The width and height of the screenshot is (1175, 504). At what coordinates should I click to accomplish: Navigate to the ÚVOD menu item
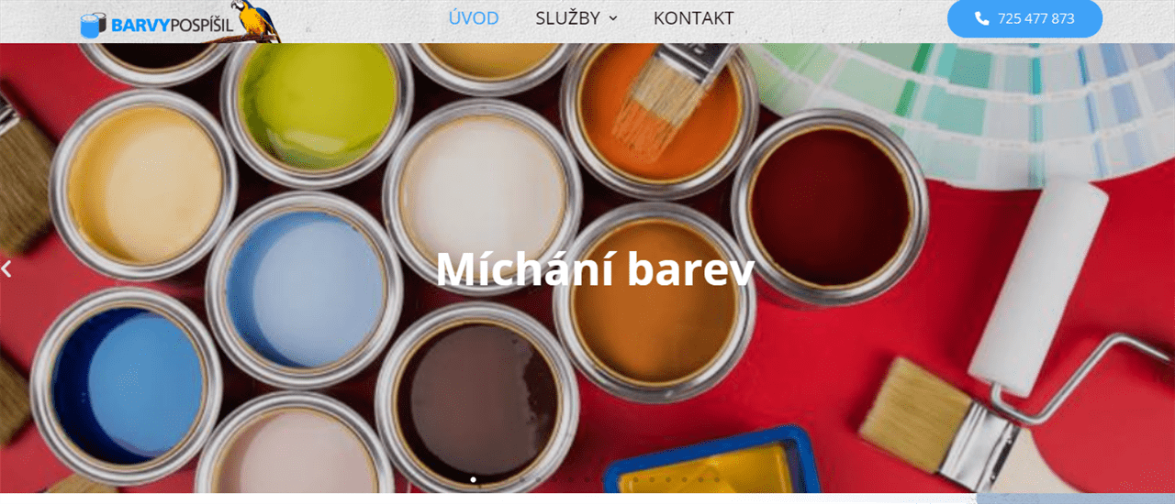click(x=474, y=18)
